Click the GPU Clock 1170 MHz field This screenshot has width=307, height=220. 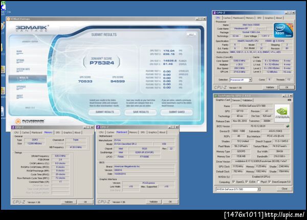(x=238, y=166)
